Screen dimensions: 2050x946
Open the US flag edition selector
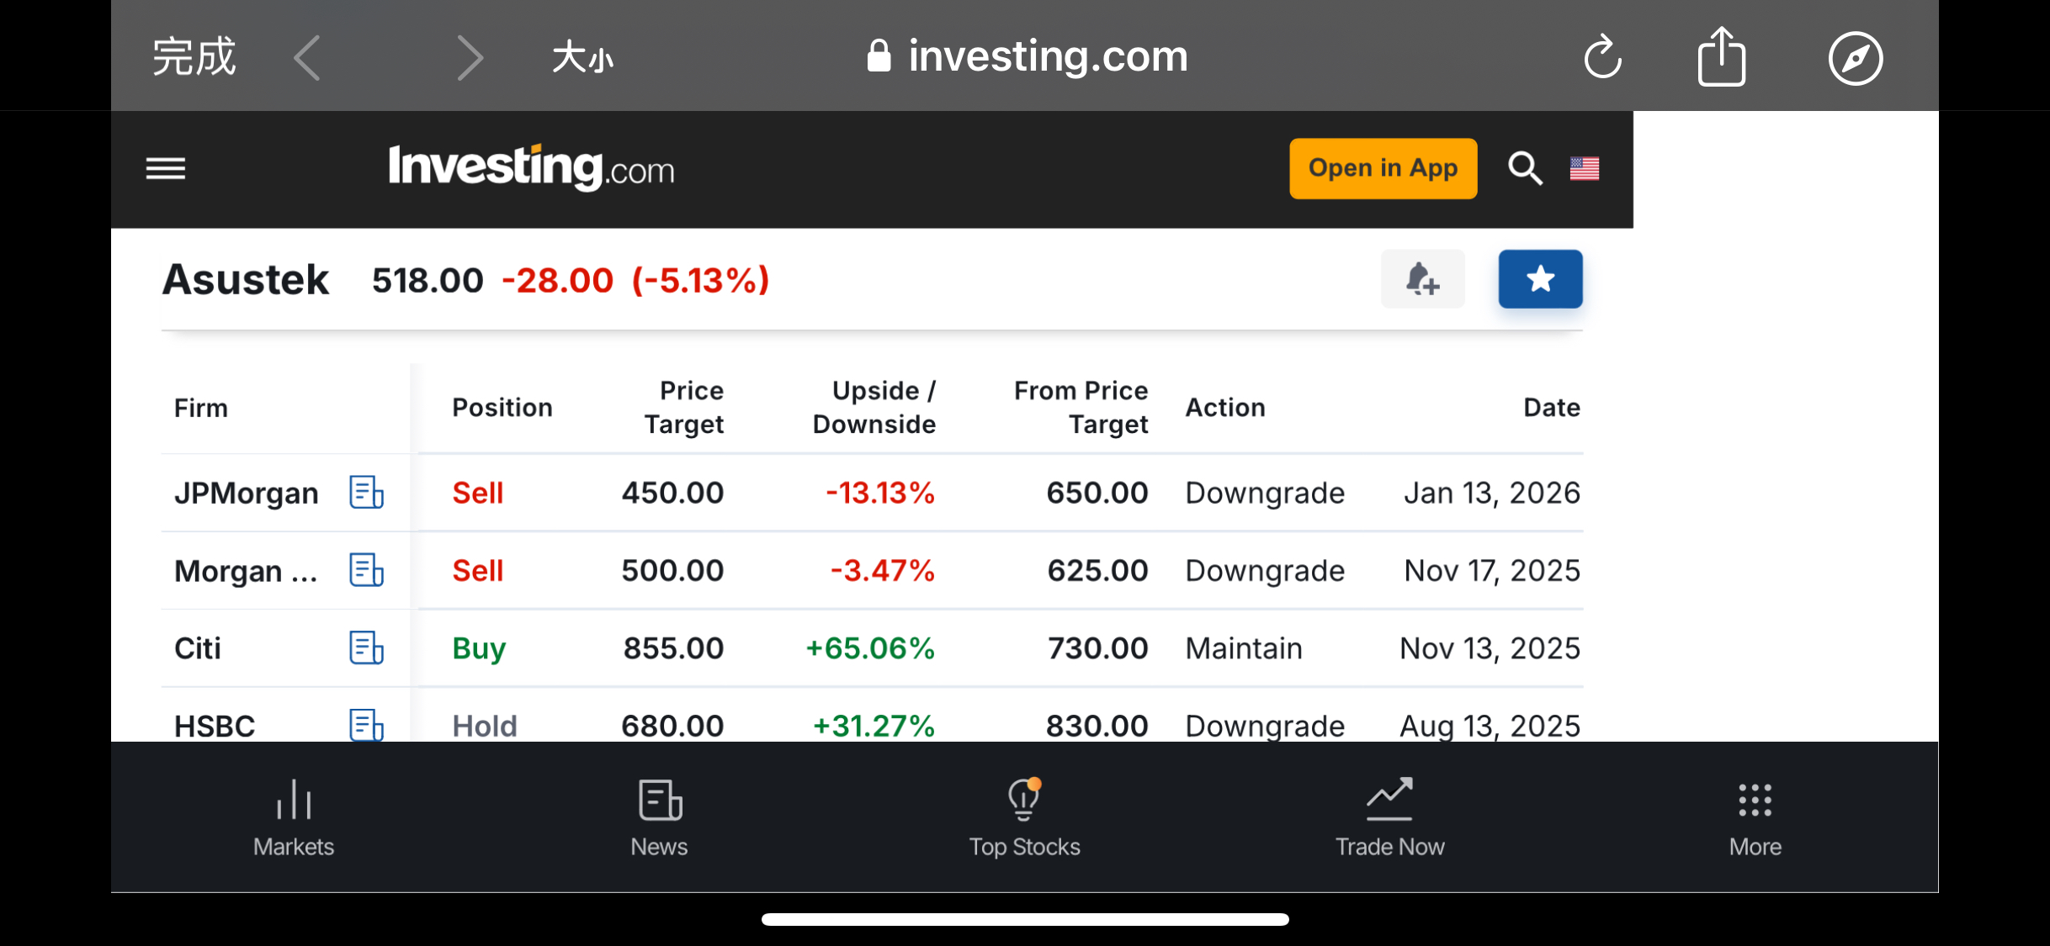1585,169
